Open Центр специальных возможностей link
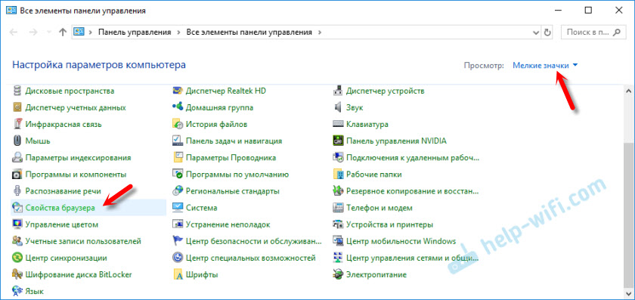This screenshot has height=300, width=635. 250,258
